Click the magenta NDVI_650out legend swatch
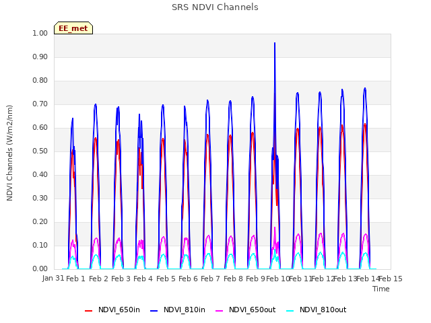The width and height of the screenshot is (431, 323). (x=220, y=311)
